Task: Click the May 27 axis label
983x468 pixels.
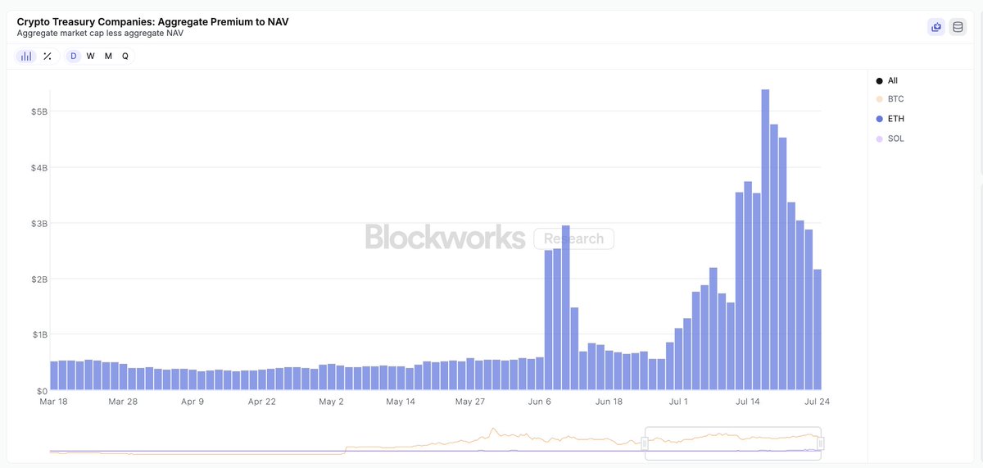Action: (x=470, y=402)
